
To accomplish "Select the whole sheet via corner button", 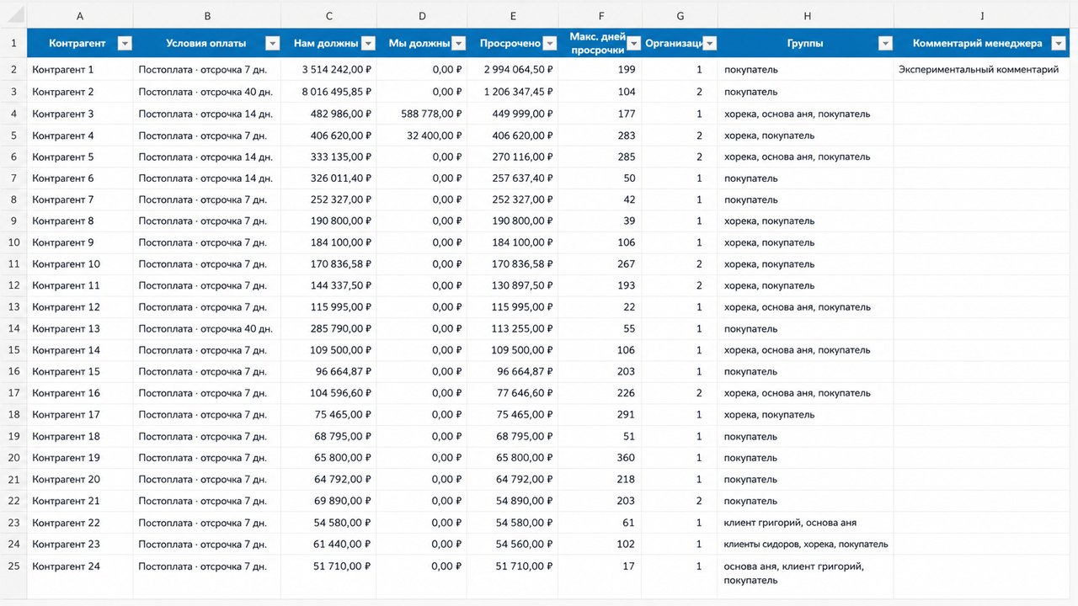I will click(x=13, y=15).
